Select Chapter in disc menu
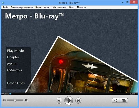Screen dimensions: 139x108 (13, 57)
